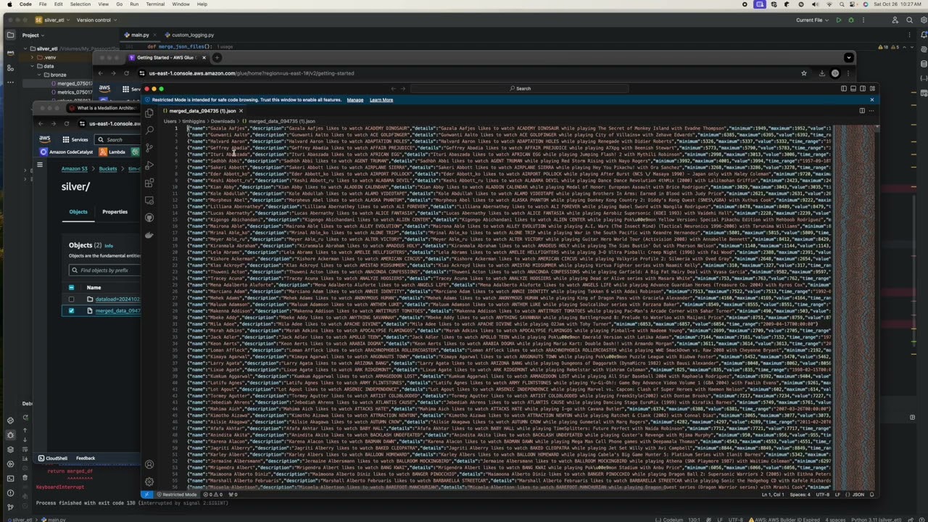Click UTF-8 encoding in VS Code status bar

(823, 494)
